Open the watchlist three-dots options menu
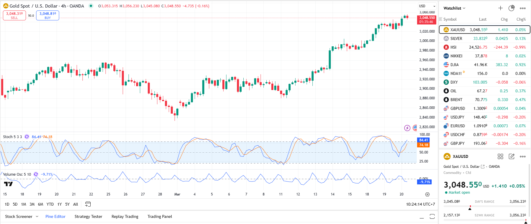531x224 pixels. point(523,8)
